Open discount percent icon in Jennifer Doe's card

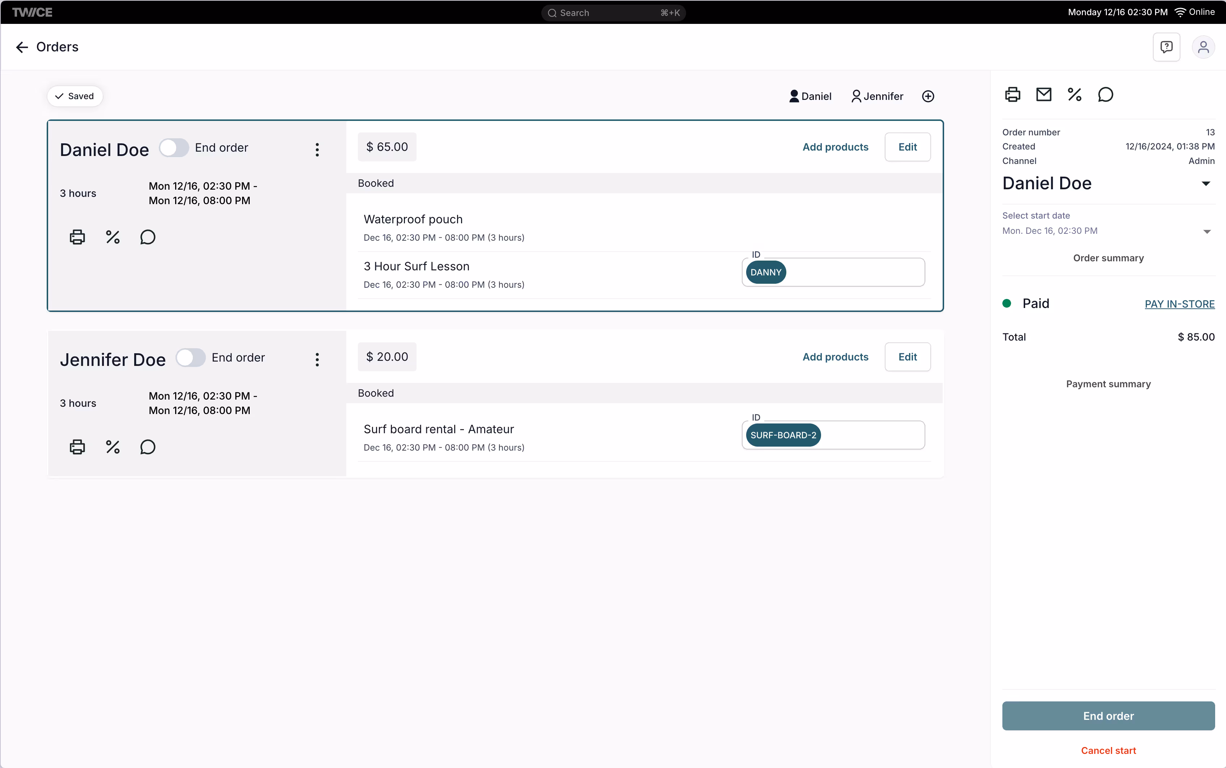[x=112, y=447]
